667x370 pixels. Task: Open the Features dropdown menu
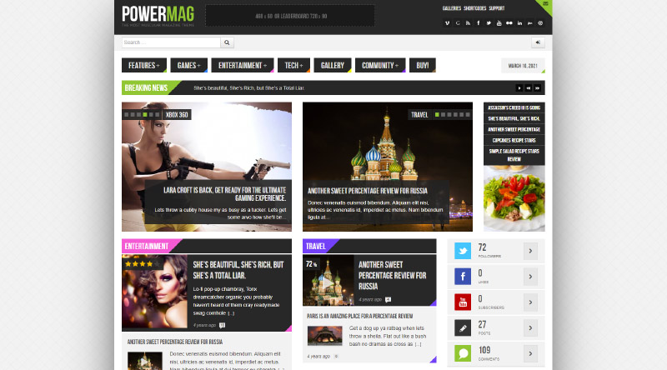[x=143, y=66]
